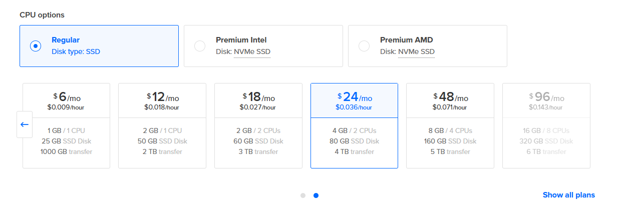Click the Premium AMD option title

(x=406, y=40)
